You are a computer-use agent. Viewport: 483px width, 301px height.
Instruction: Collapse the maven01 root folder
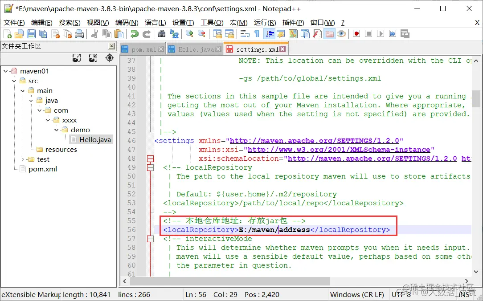[5, 71]
